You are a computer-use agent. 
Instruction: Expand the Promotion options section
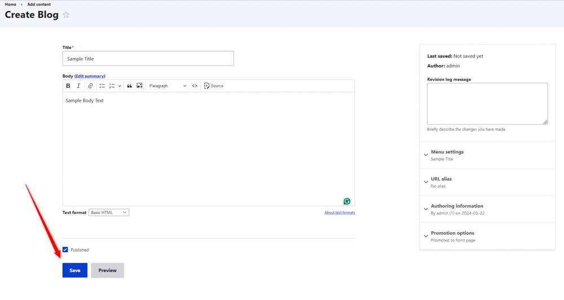pos(487,236)
